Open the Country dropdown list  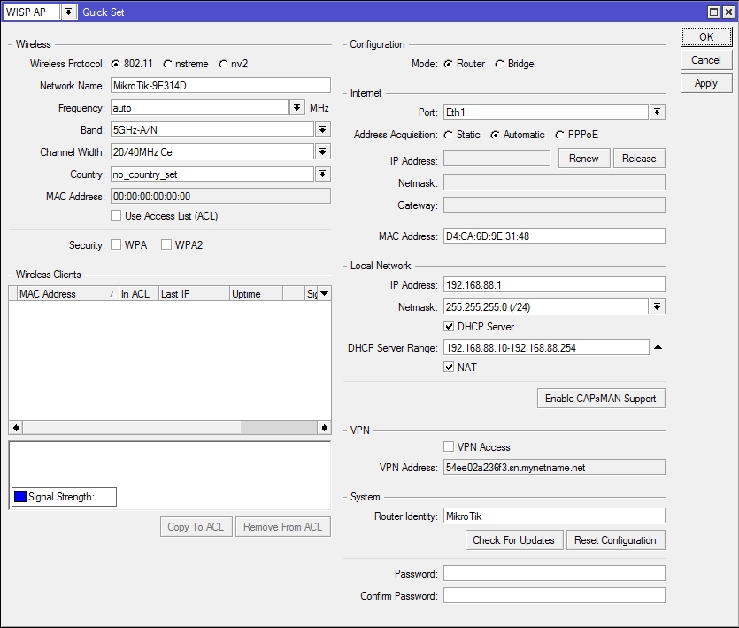(x=322, y=174)
